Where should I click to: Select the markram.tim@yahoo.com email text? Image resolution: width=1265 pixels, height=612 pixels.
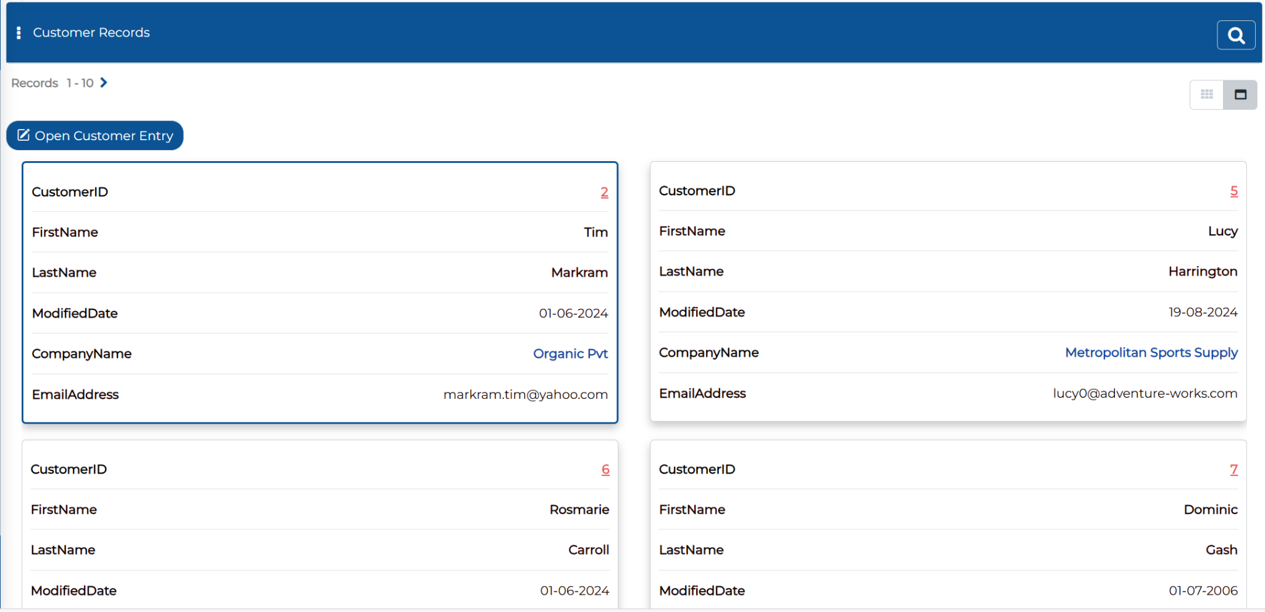click(x=526, y=395)
